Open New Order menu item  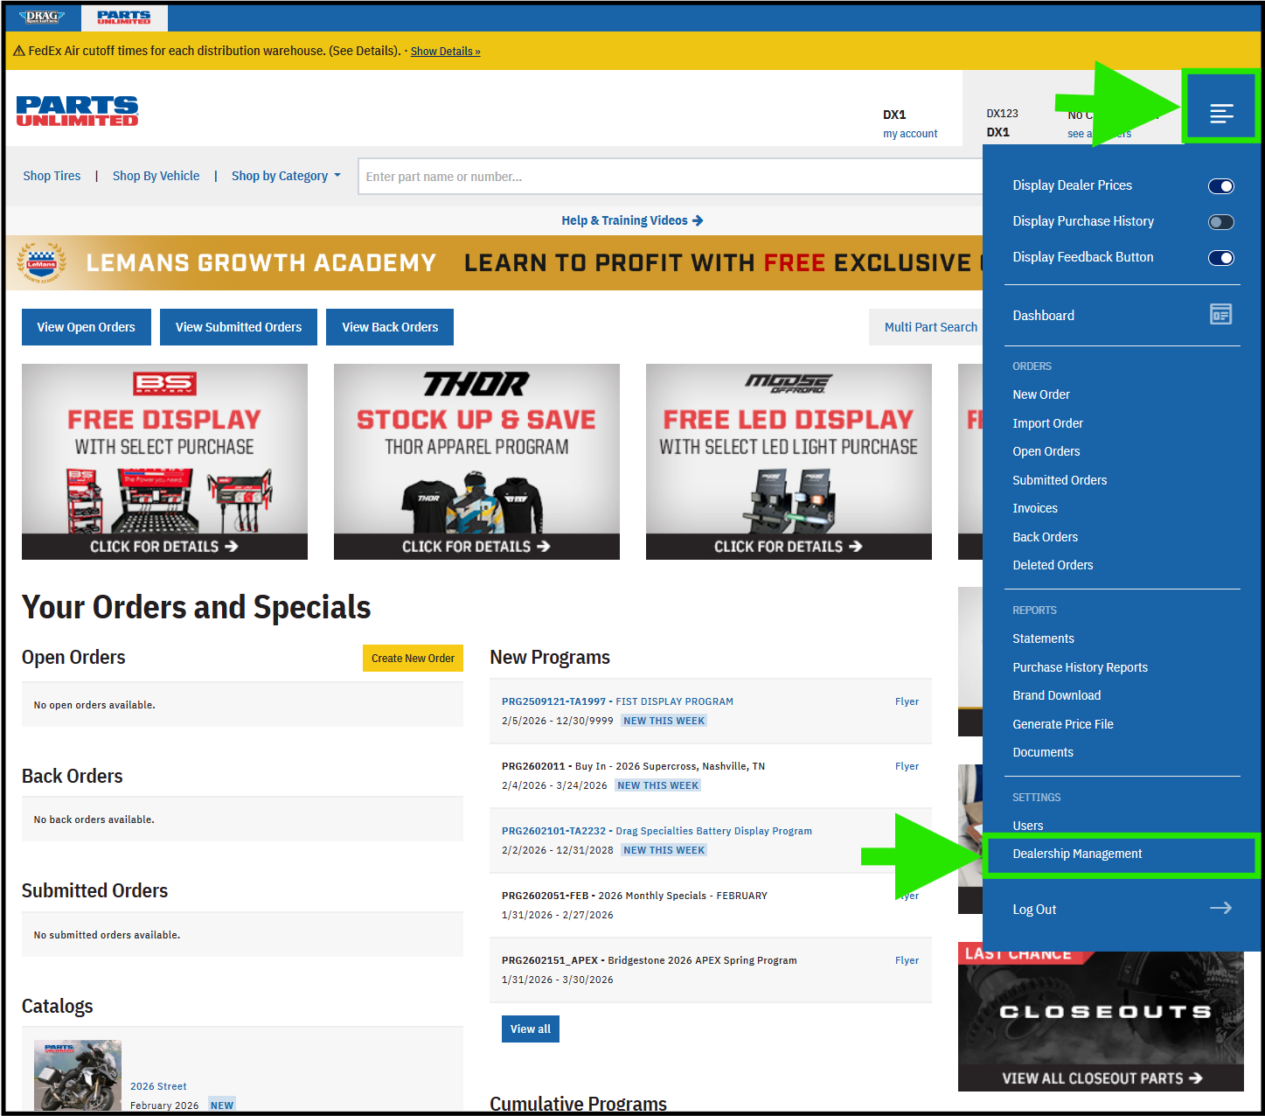click(x=1041, y=394)
